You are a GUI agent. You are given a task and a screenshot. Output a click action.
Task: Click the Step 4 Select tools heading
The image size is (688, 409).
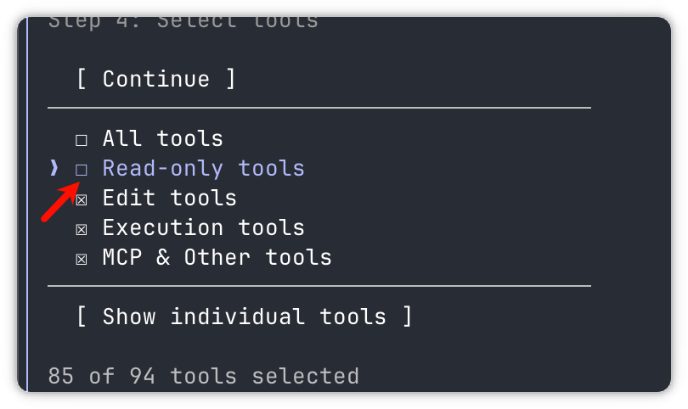tap(183, 21)
